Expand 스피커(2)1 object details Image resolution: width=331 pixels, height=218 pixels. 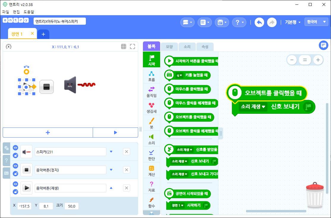[111, 152]
